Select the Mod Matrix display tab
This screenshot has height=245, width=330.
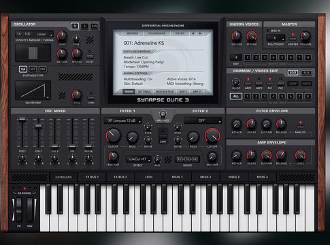point(165,92)
